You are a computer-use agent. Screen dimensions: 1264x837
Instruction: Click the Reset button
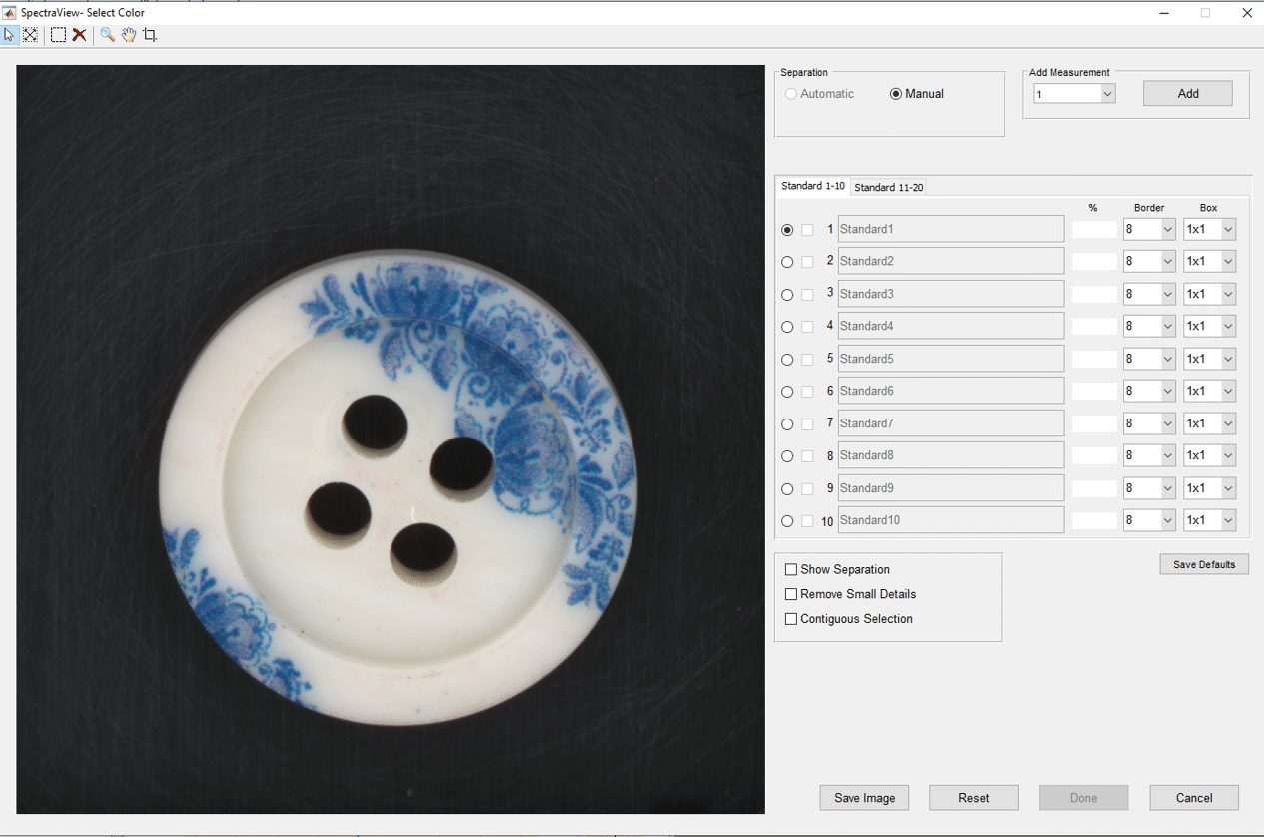(x=973, y=798)
